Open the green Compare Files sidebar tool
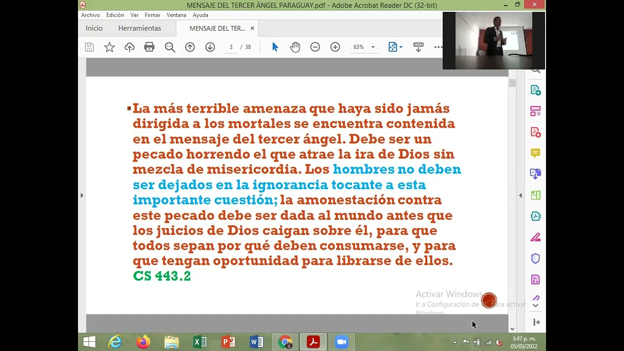The image size is (624, 351). pos(535,195)
